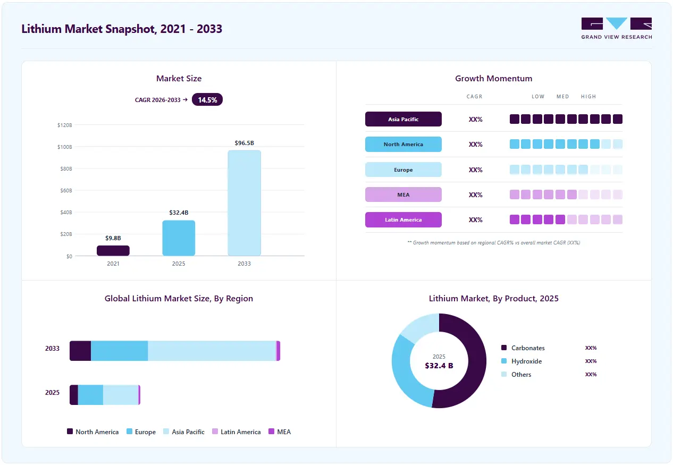
Task: Click Global Lithium Market Size, By Region heading
Action: point(179,299)
